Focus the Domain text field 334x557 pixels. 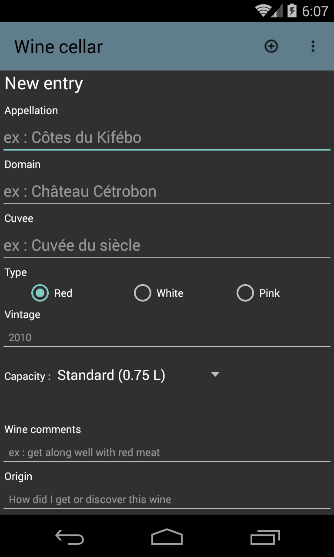[167, 191]
